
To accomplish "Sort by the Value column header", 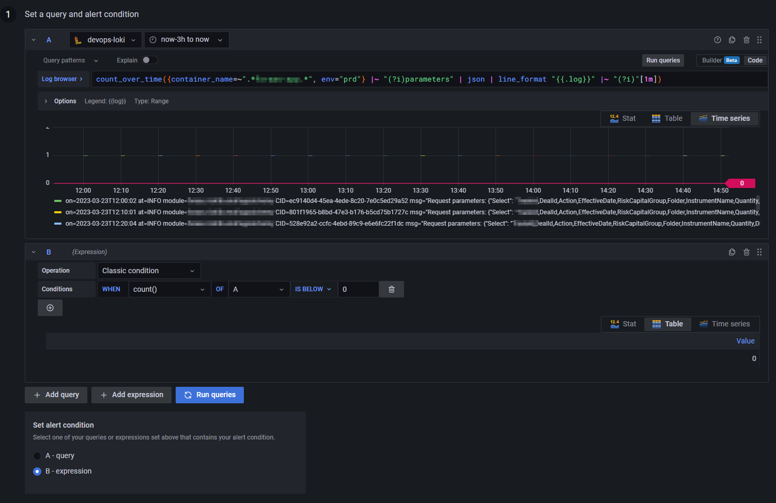I will (745, 341).
